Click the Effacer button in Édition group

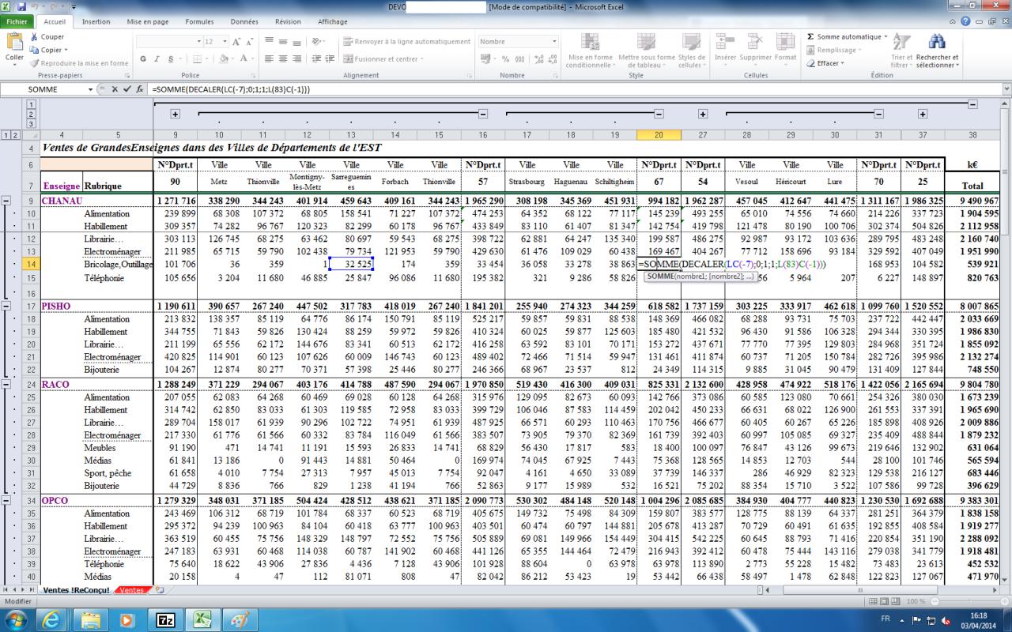coord(827,63)
